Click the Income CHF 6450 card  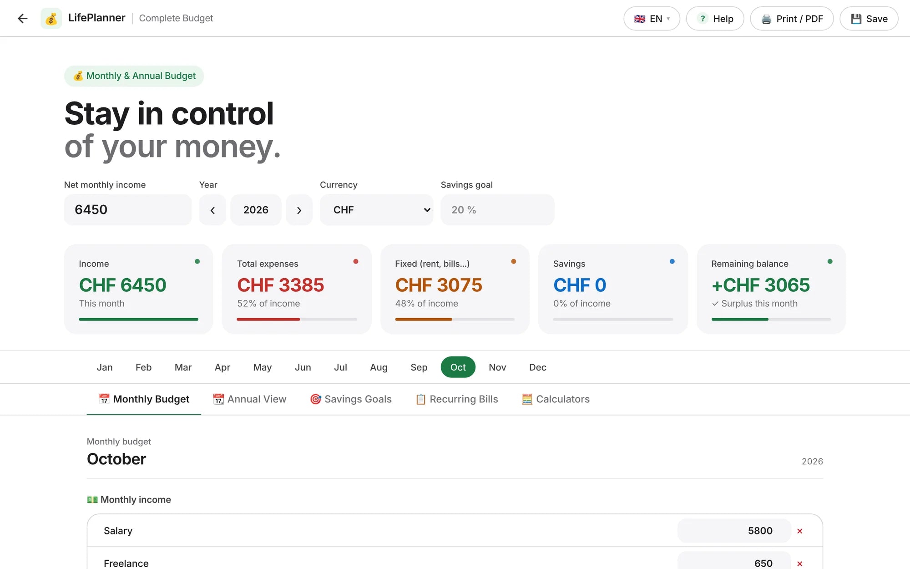point(138,289)
